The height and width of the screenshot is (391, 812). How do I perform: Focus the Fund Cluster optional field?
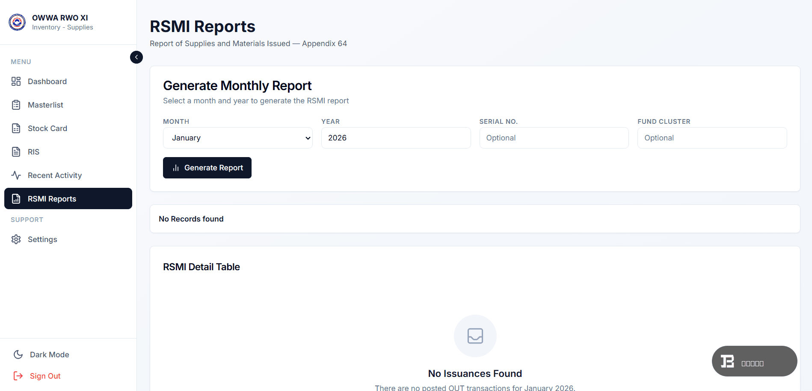click(x=712, y=138)
